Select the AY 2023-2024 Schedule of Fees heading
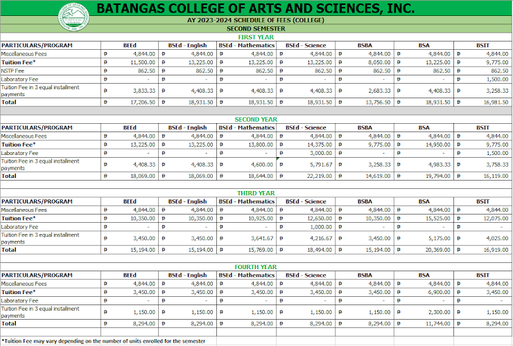The width and height of the screenshot is (513, 346). click(x=256, y=20)
